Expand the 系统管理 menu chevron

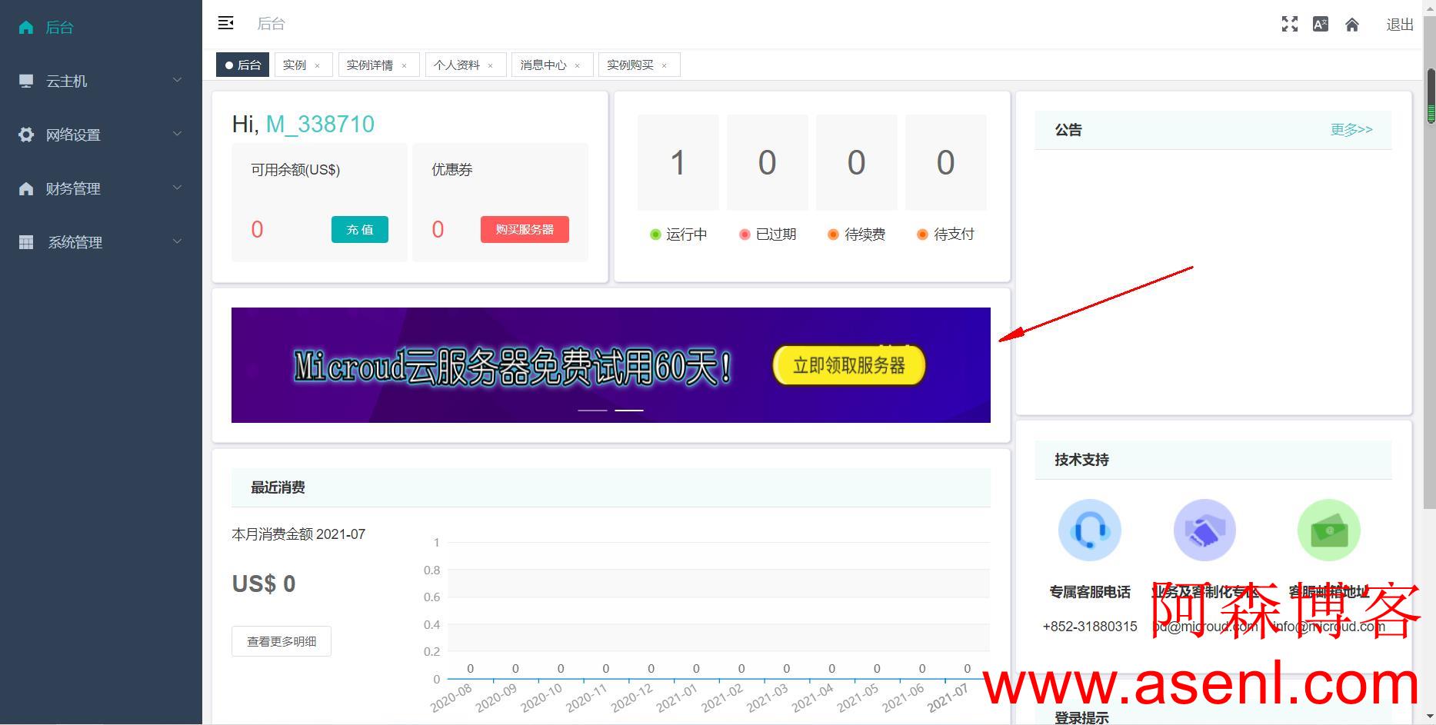point(177,241)
